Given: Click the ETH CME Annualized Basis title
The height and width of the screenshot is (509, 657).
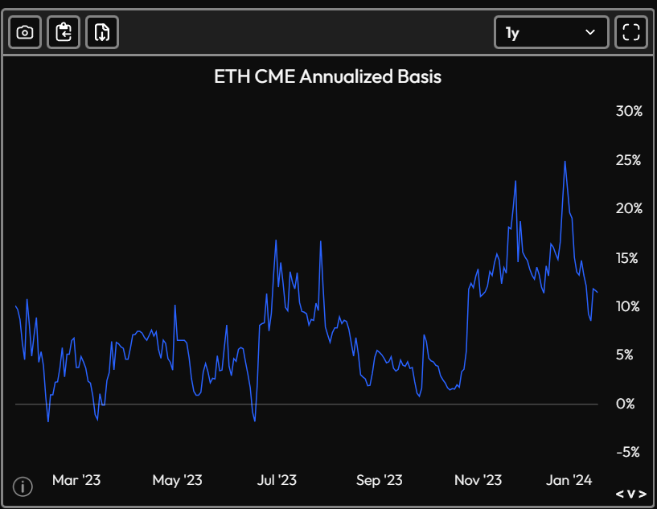Looking at the screenshot, I should pos(327,76).
